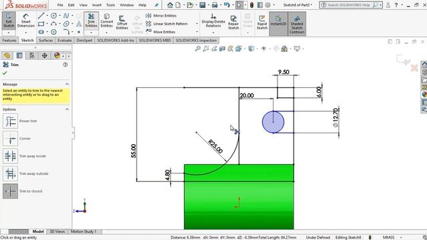Select the Smart Dimension tool
Viewport: 427px width, 240px height.
(x=26, y=21)
